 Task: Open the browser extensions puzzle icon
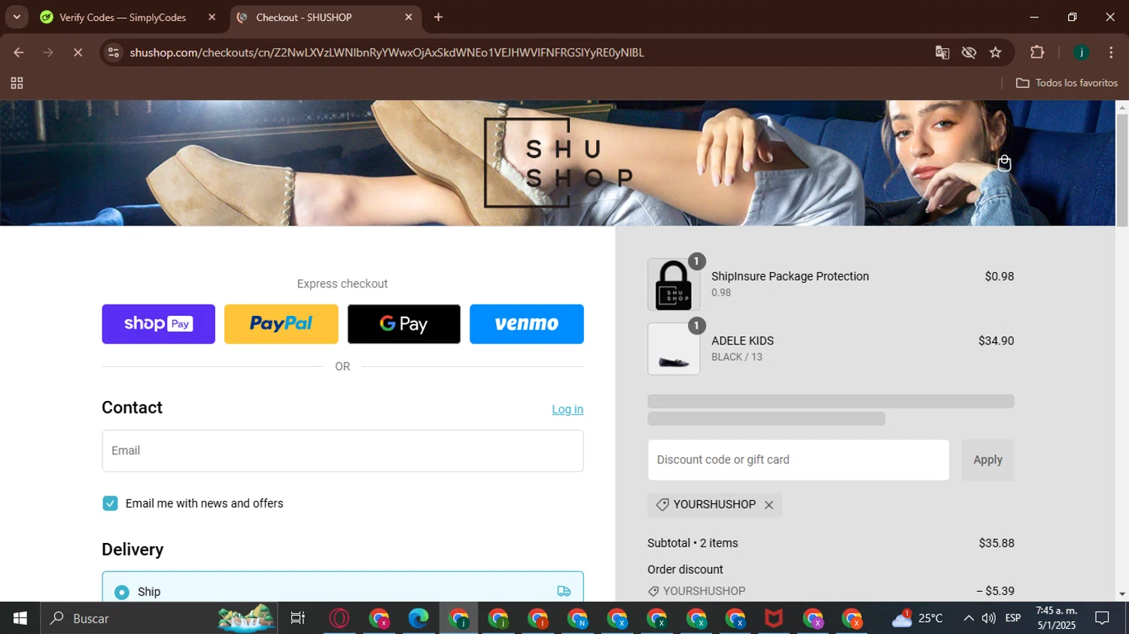pos(1037,53)
